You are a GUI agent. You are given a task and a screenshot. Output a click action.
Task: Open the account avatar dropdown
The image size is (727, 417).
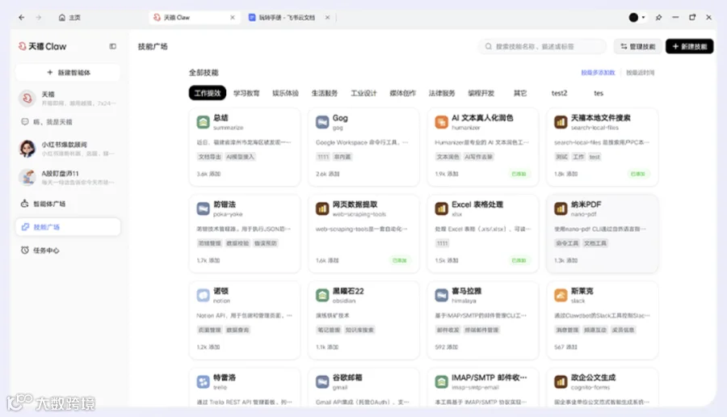coord(637,18)
